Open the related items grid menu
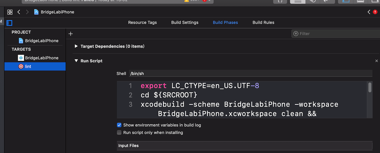 click(x=10, y=12)
